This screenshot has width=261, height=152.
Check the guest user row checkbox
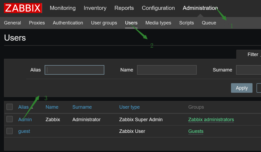[10, 131]
